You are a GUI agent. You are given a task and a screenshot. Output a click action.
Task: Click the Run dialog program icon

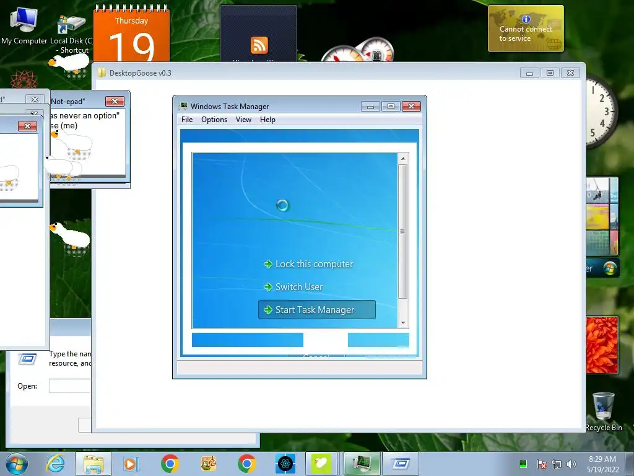click(27, 359)
